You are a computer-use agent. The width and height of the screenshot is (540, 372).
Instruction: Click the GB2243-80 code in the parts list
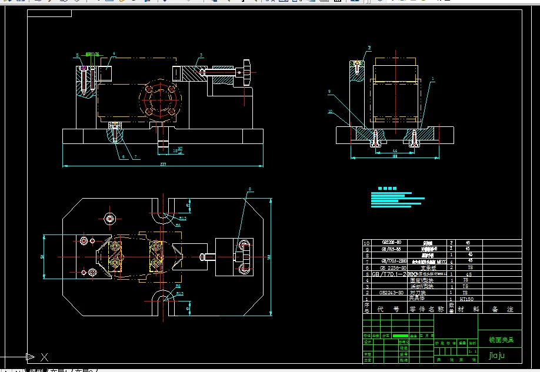tap(391, 293)
